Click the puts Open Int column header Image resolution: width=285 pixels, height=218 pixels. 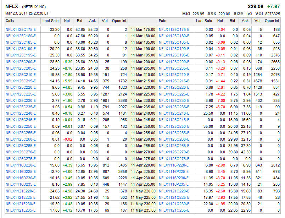(272, 21)
